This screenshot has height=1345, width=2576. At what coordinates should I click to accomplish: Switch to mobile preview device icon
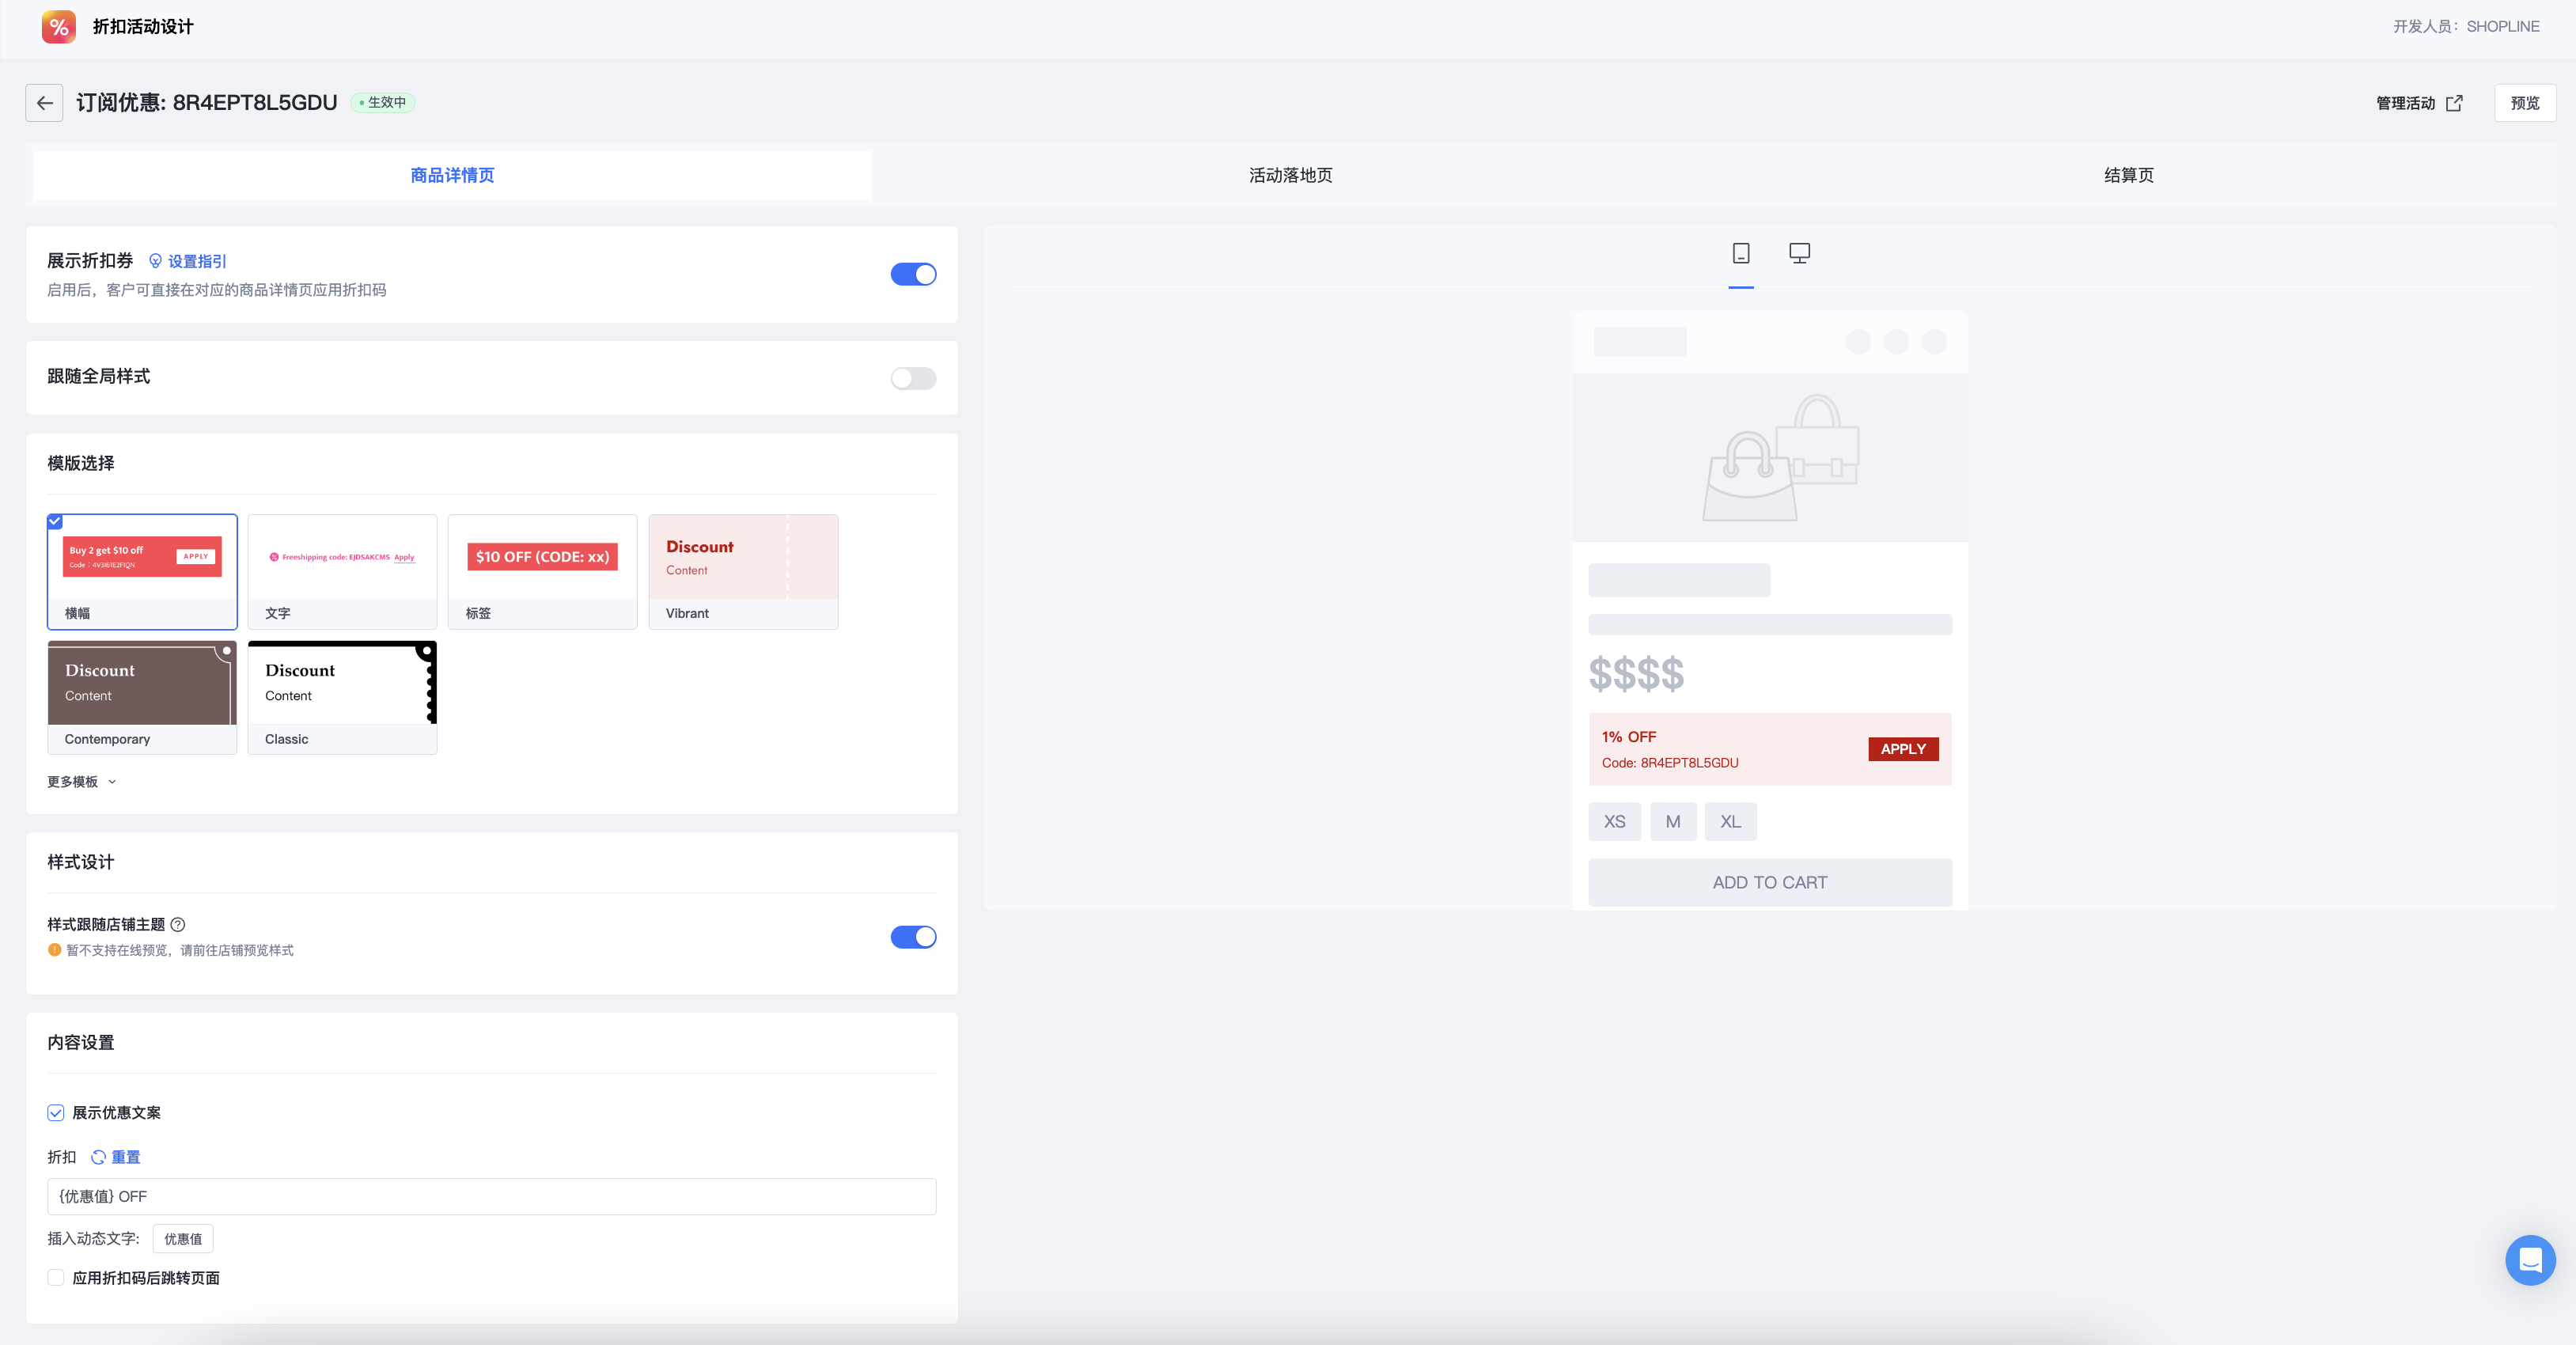[1740, 254]
